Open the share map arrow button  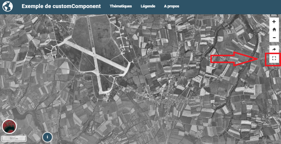(x=274, y=49)
